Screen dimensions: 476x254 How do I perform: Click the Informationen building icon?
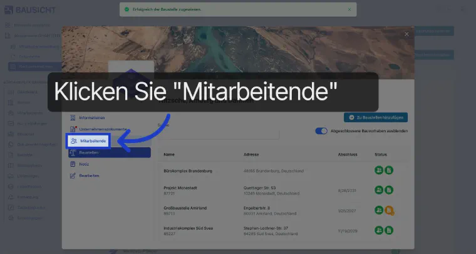tap(73, 117)
